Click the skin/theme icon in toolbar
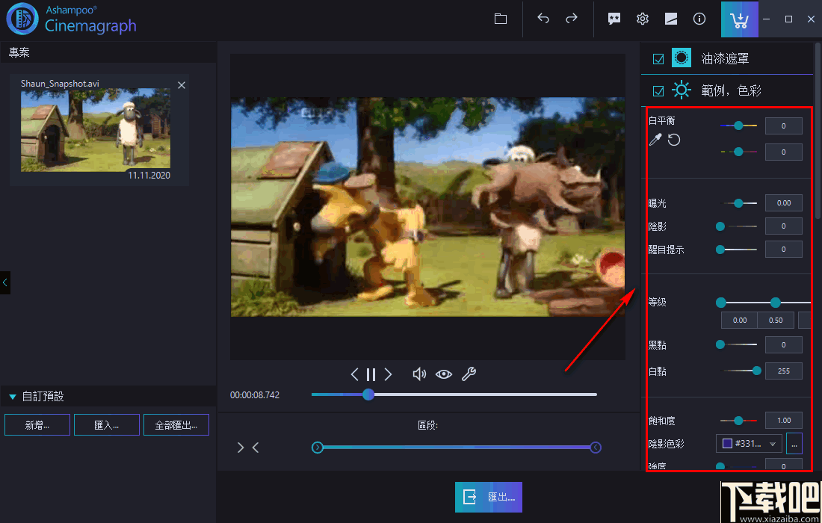 (670, 19)
